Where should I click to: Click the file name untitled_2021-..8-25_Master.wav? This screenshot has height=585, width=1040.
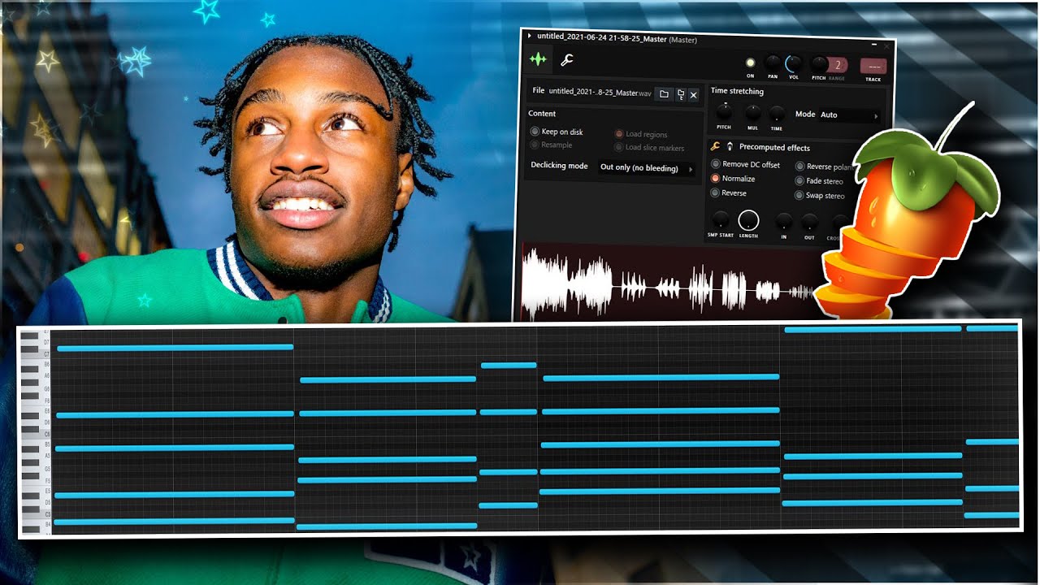click(x=600, y=93)
